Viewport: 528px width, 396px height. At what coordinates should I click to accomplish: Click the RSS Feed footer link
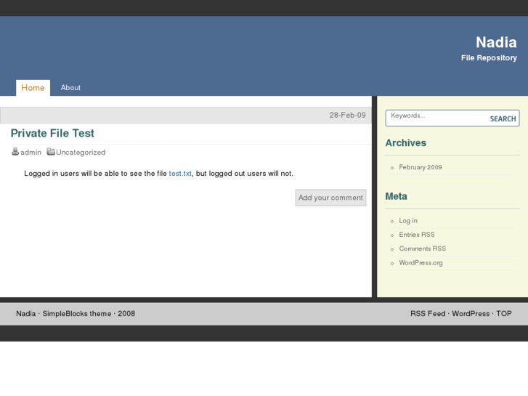click(428, 314)
